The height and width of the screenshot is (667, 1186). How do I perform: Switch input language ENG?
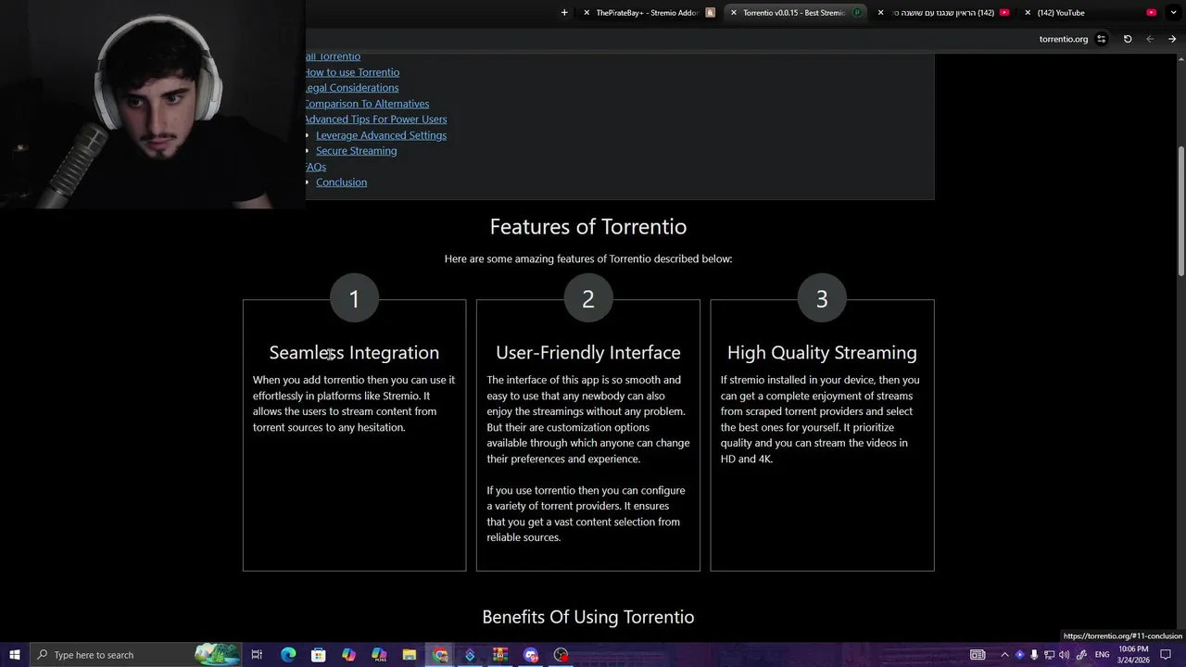(x=1103, y=655)
